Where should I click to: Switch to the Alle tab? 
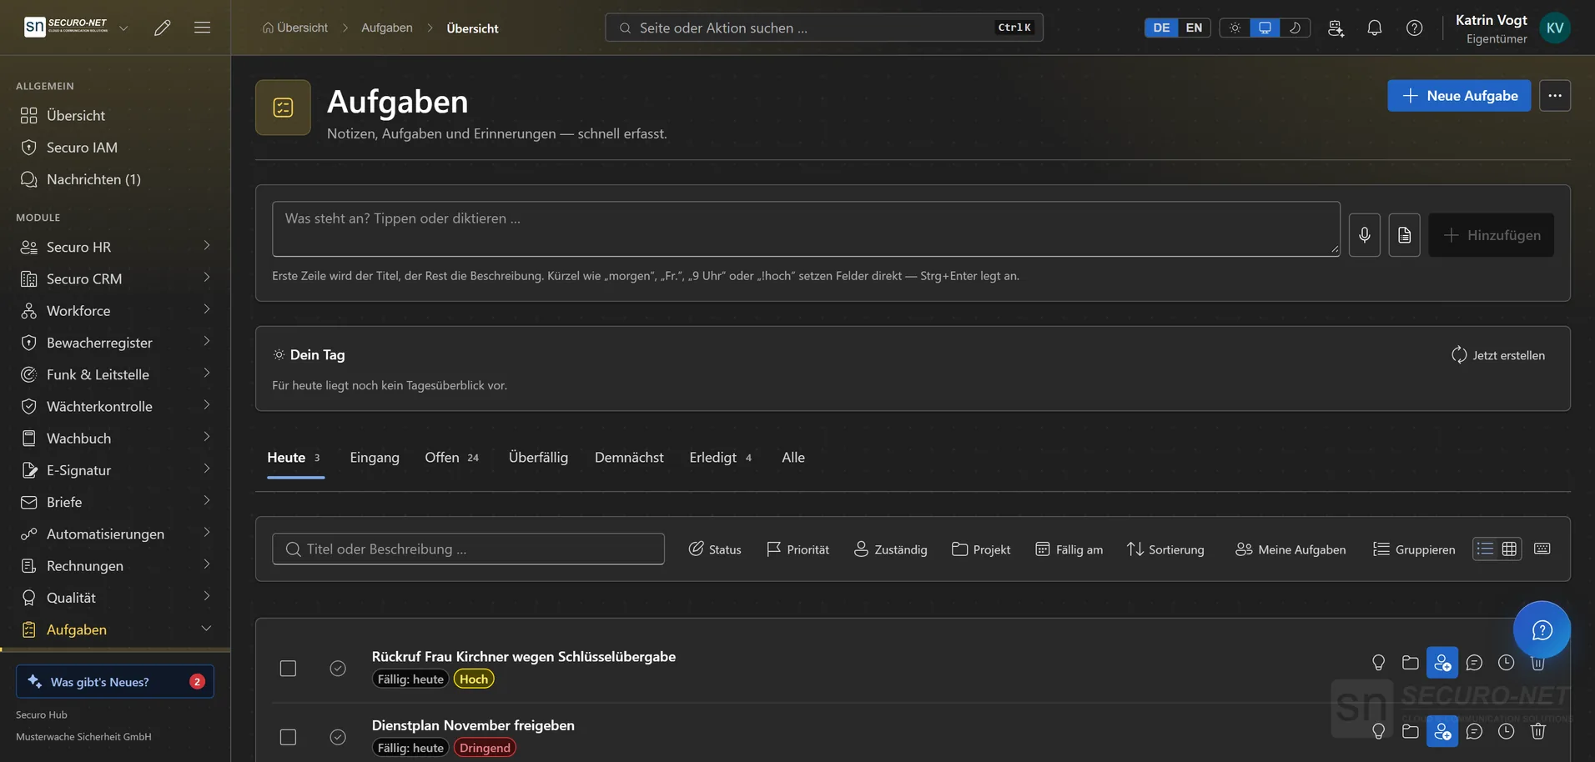793,458
